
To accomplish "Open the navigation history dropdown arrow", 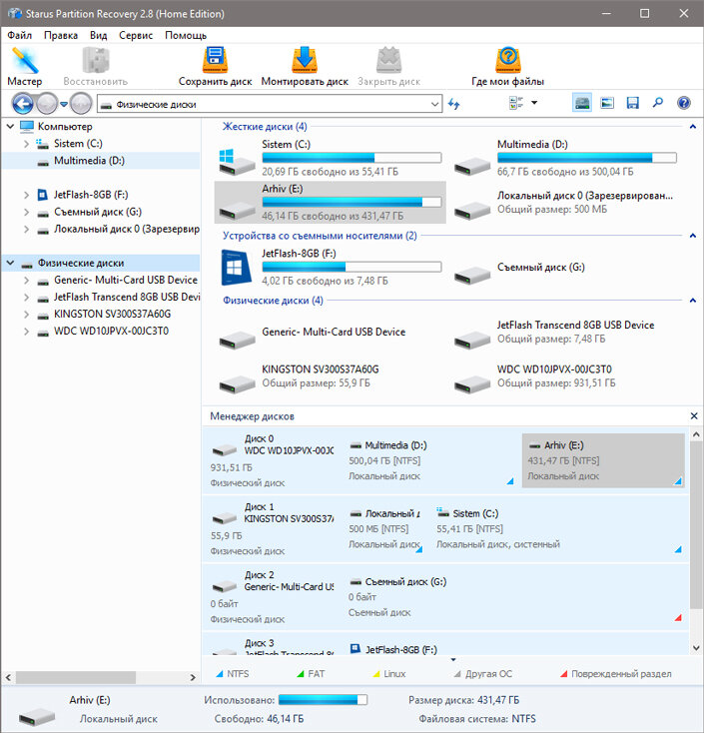I will click(64, 104).
